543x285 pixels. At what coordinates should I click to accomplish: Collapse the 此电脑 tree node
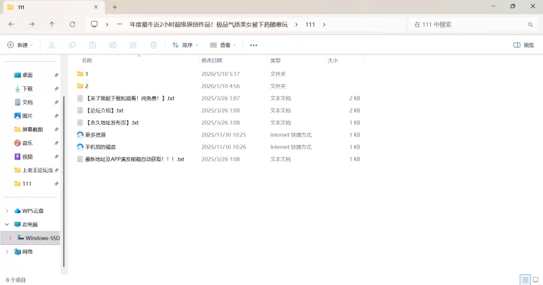pos(7,225)
